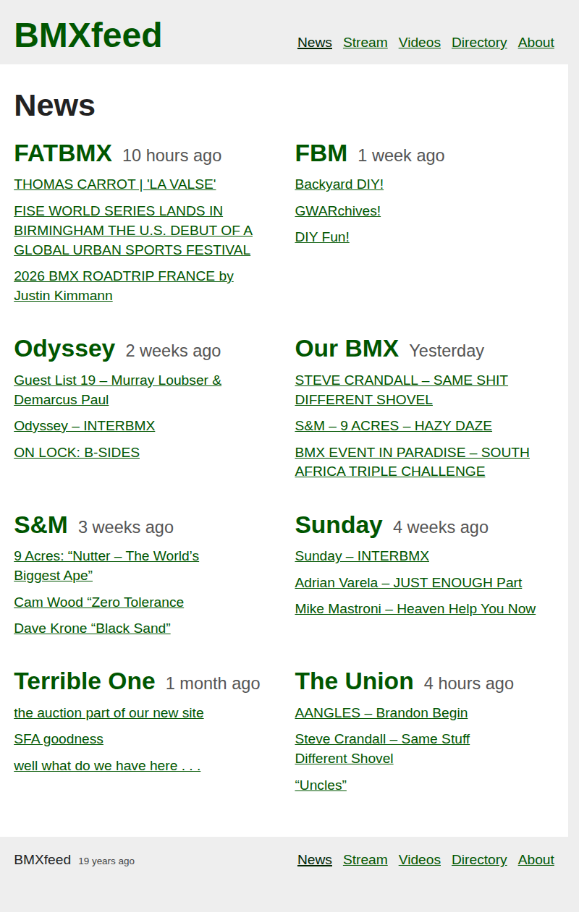Open the FATBMX source heading
This screenshot has height=912, width=579.
pyautogui.click(x=63, y=154)
